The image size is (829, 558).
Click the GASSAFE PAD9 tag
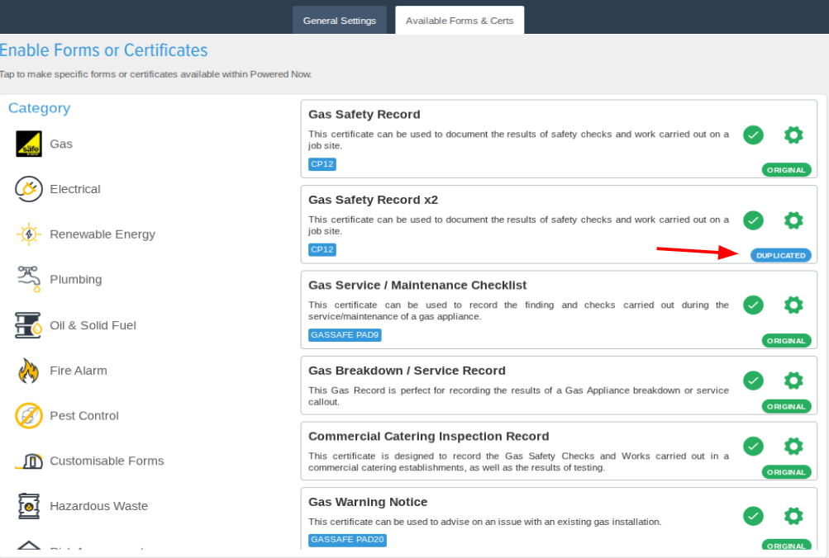(345, 335)
